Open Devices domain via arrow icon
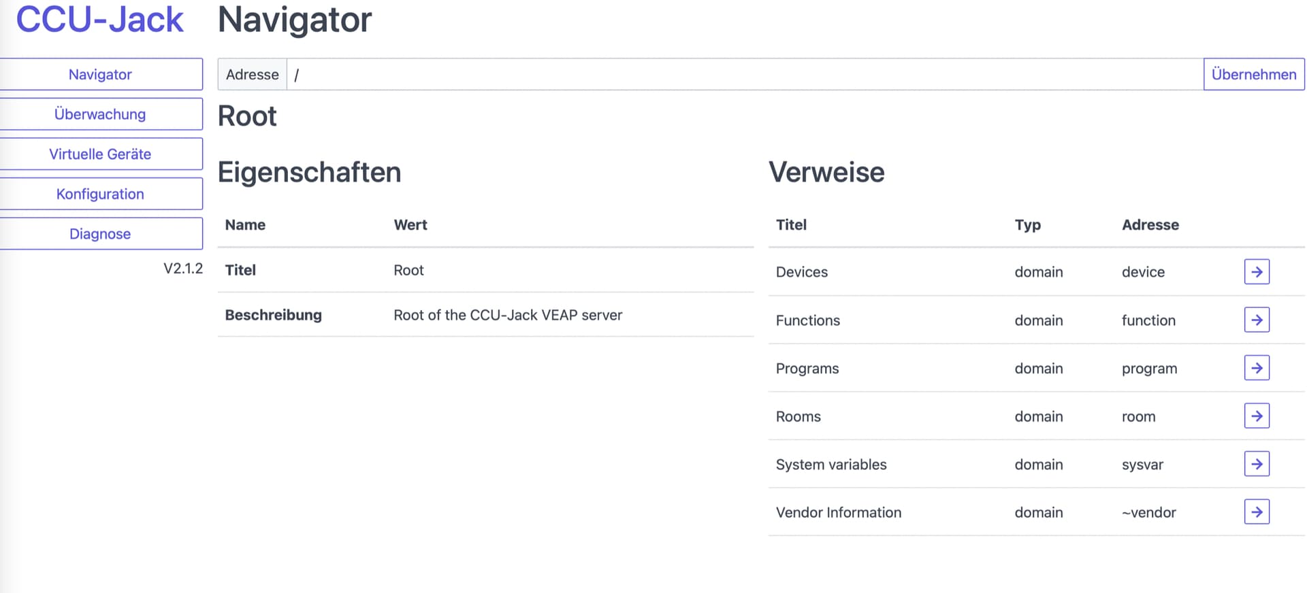This screenshot has height=593, width=1307. tap(1256, 272)
